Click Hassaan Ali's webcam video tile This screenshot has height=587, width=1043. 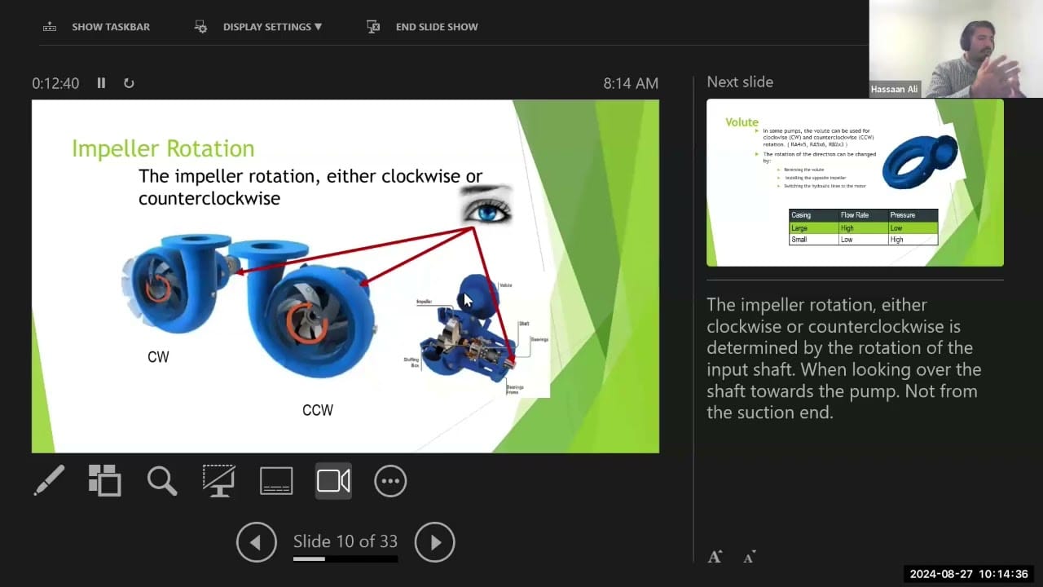[x=955, y=49]
